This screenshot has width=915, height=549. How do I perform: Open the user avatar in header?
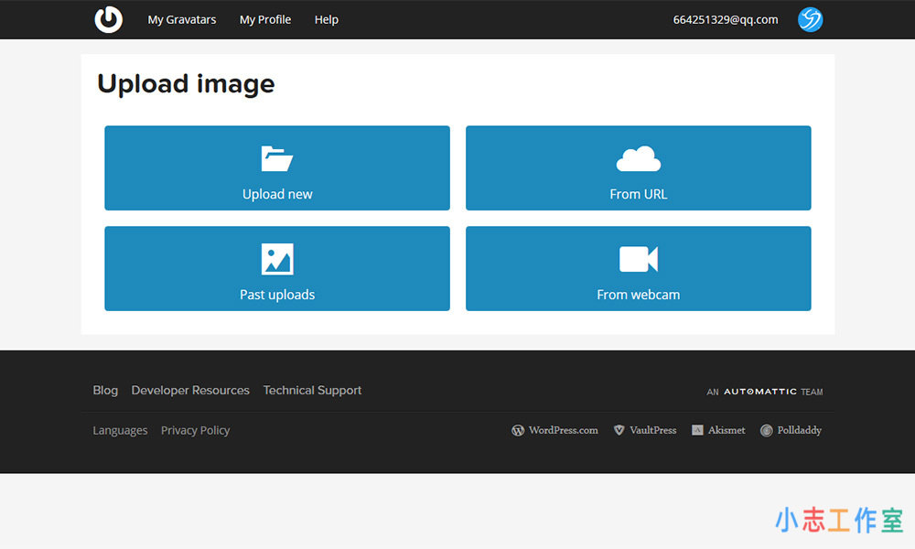click(810, 19)
